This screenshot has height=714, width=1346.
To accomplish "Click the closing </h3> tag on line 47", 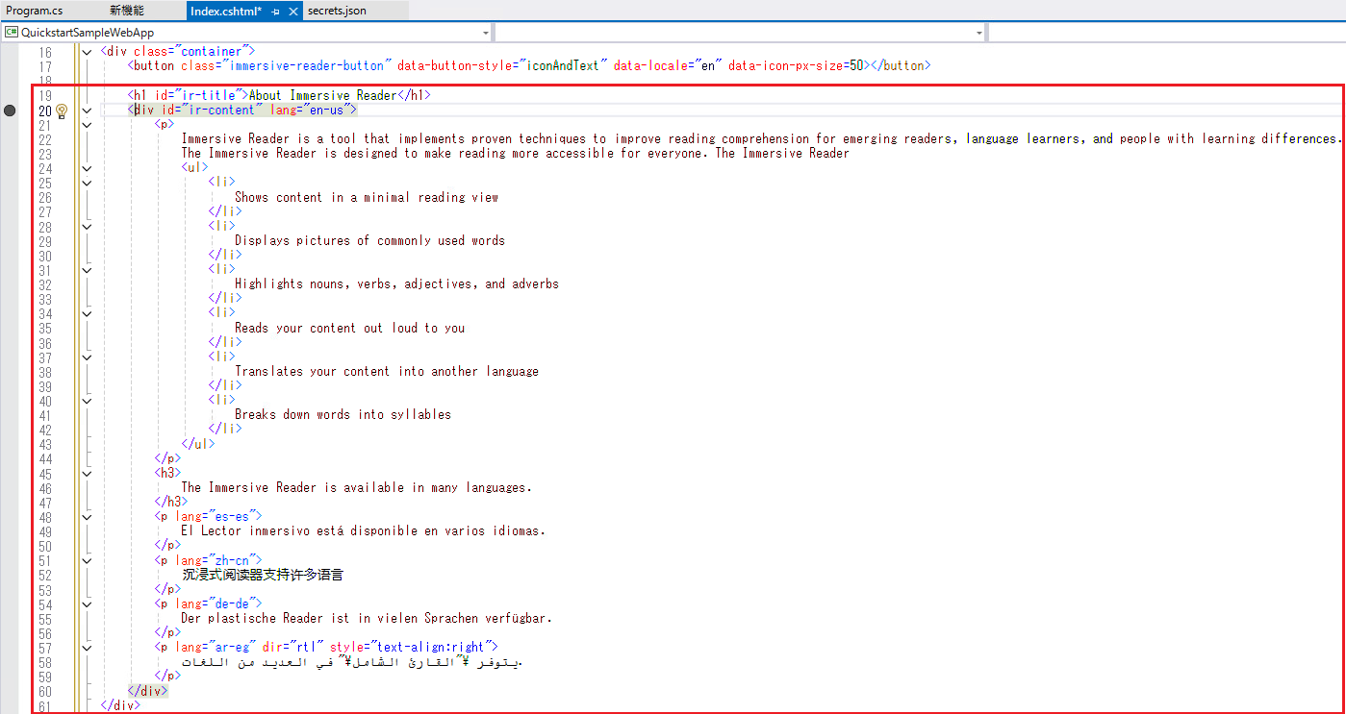I will (171, 502).
